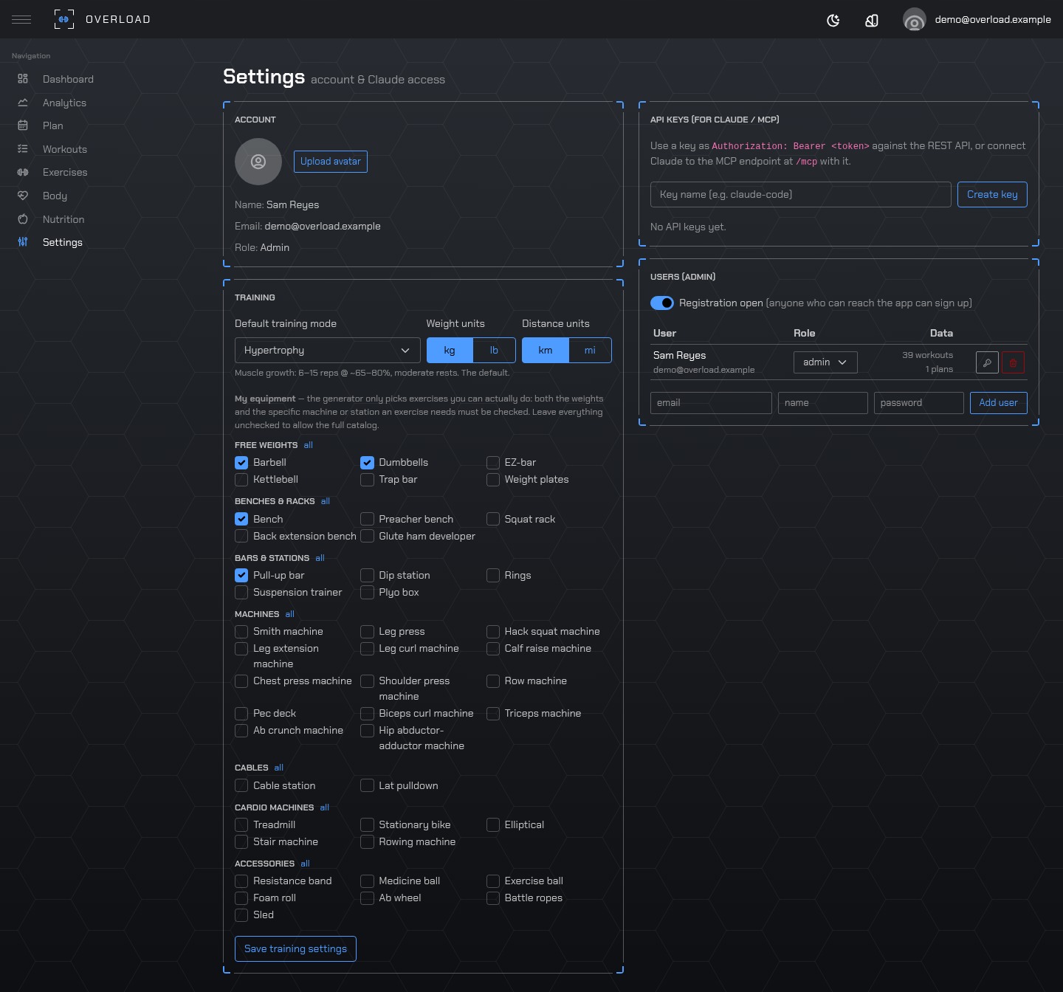Click the theme palette icon in header

tap(872, 20)
